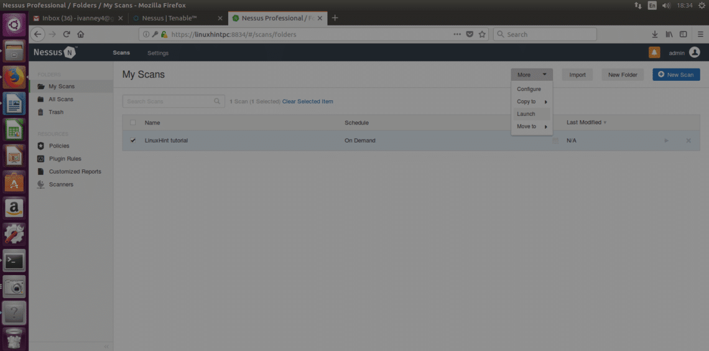Close the Inbox browser tab
The height and width of the screenshot is (351, 709).
coord(120,18)
